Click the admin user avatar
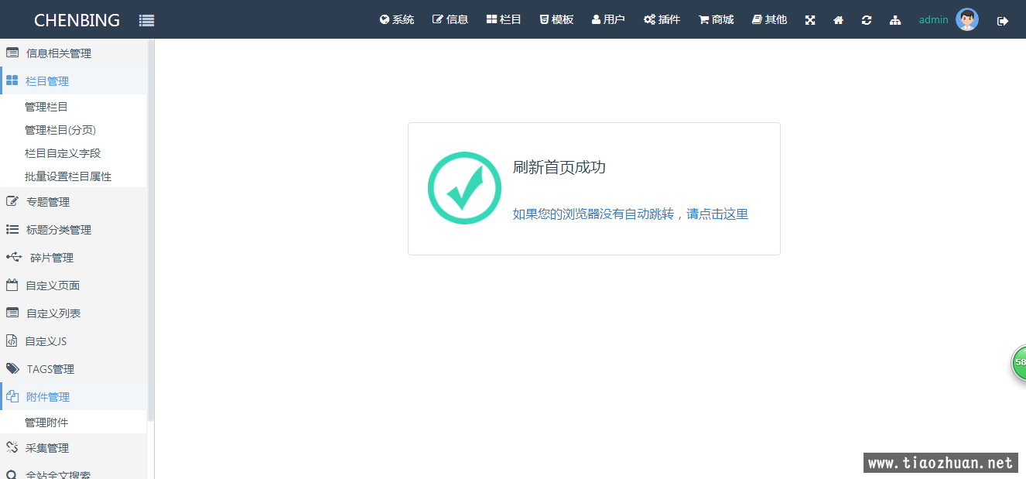This screenshot has height=479, width=1026. [x=966, y=19]
